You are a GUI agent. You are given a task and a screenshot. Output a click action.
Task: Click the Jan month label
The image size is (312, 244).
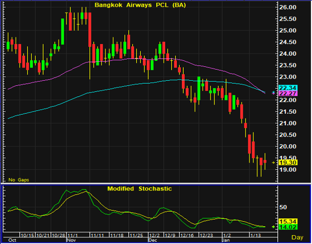click(x=226, y=240)
